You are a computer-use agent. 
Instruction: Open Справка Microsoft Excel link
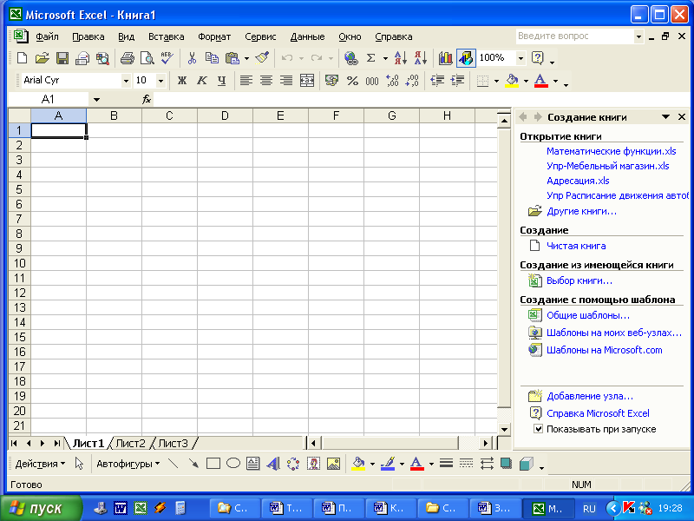tap(598, 413)
